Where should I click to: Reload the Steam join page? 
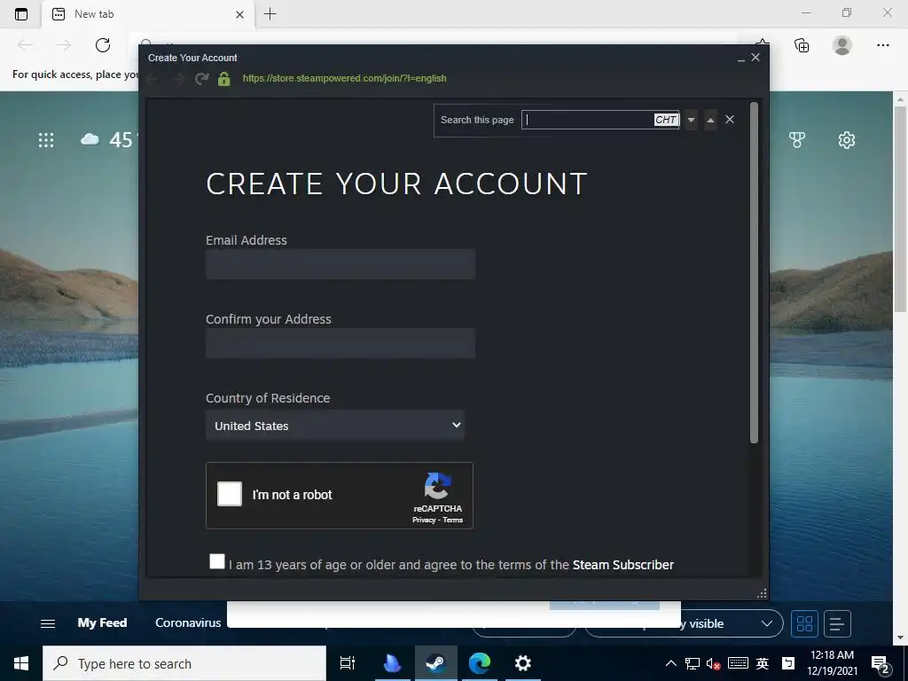coord(201,79)
